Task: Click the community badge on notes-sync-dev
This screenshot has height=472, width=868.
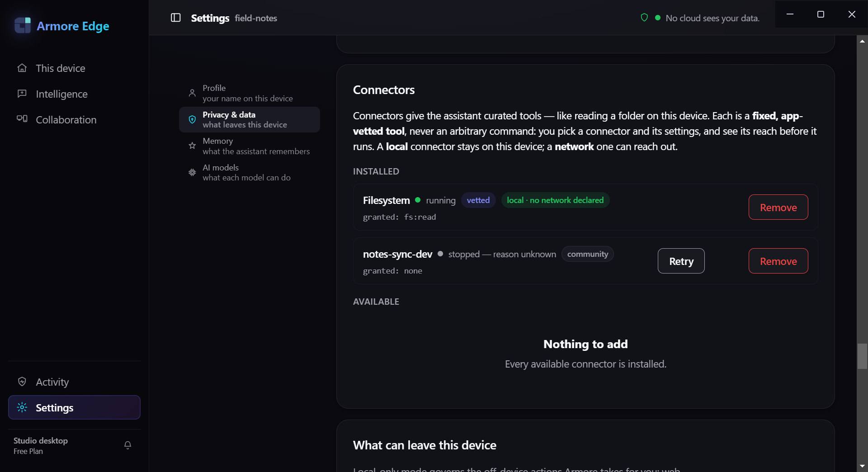Action: coord(587,254)
